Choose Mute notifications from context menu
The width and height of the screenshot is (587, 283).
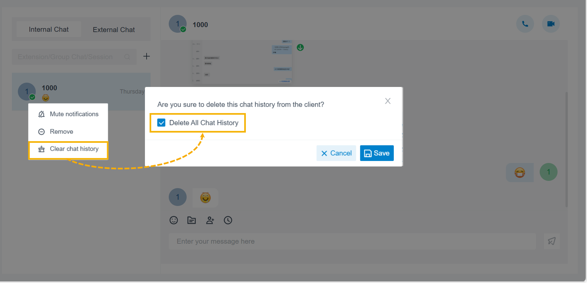[x=68, y=114]
